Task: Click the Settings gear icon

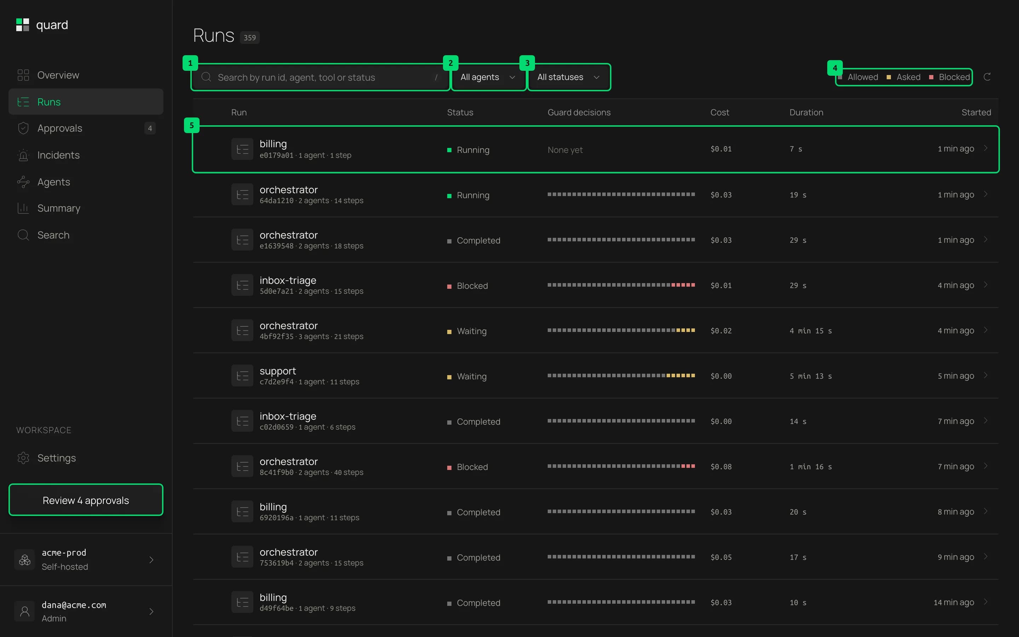Action: [23, 458]
